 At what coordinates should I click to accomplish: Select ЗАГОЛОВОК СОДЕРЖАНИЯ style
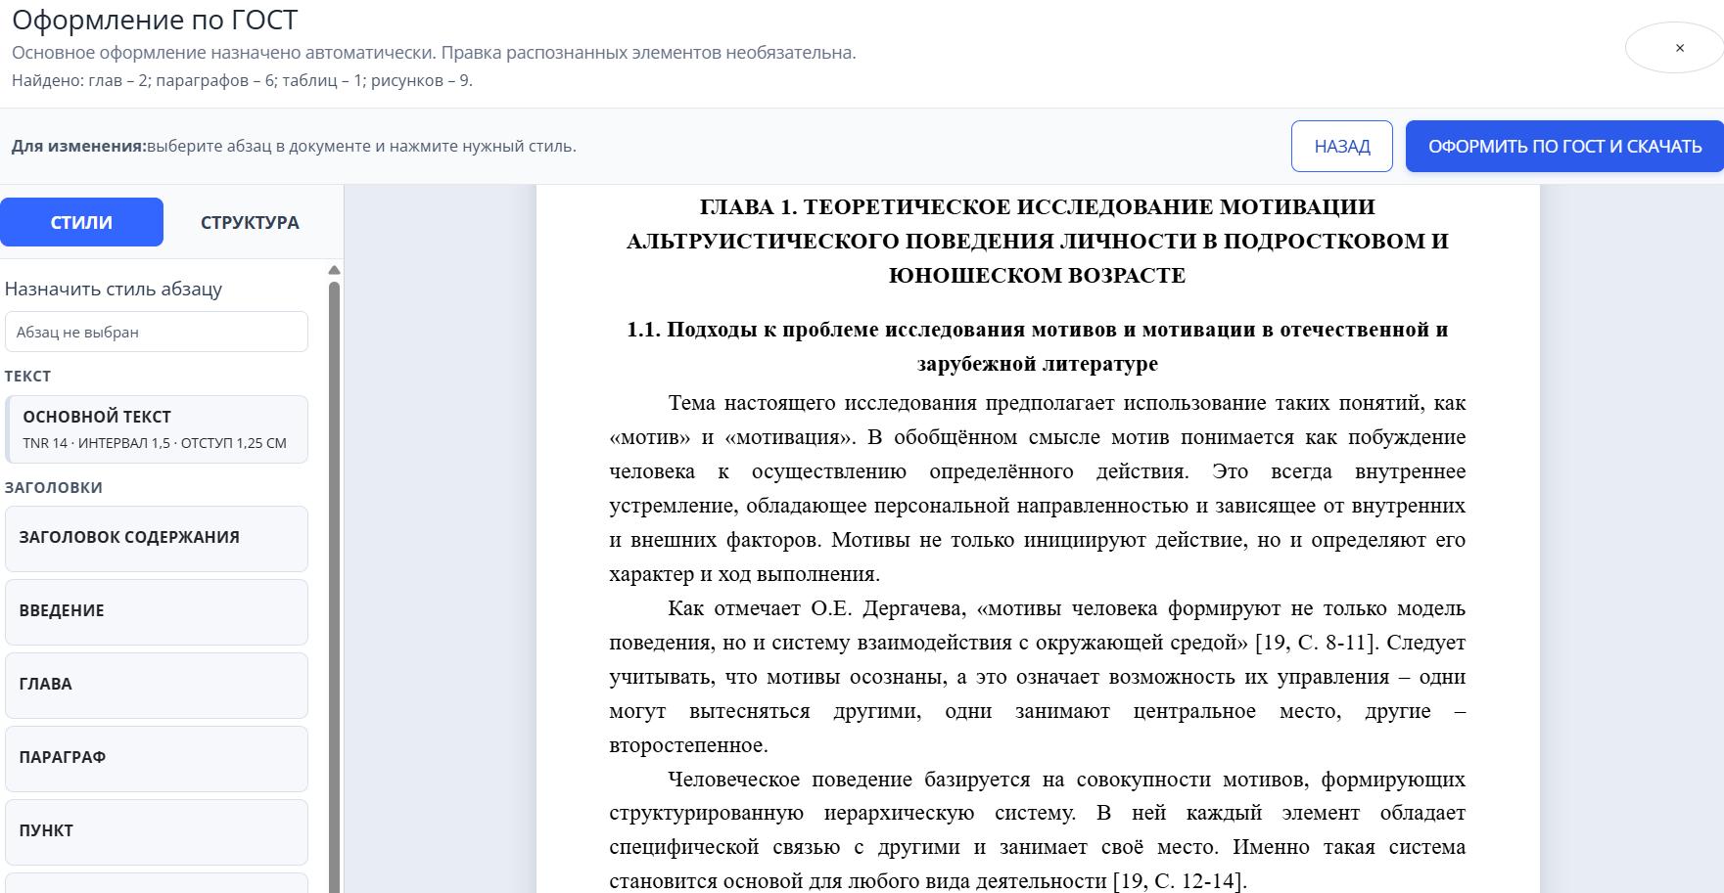tap(157, 538)
